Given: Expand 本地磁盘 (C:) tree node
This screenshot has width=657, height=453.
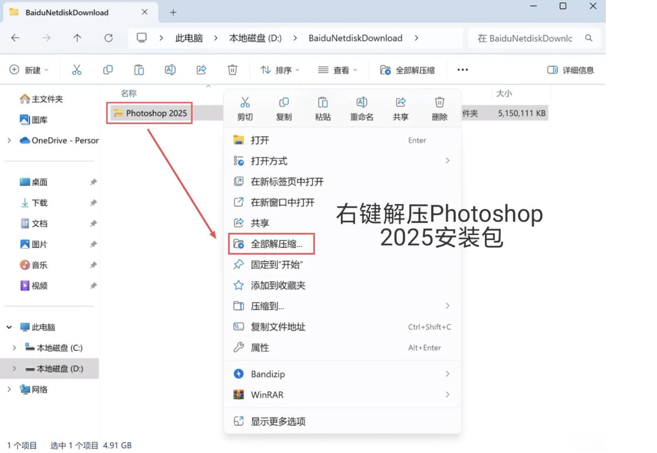Looking at the screenshot, I should (x=15, y=348).
